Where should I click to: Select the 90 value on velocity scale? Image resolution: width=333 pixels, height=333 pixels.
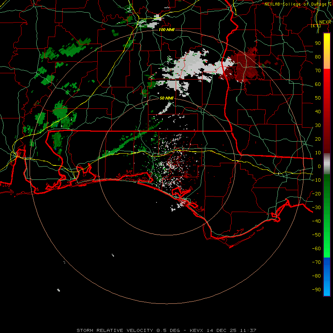(318, 43)
